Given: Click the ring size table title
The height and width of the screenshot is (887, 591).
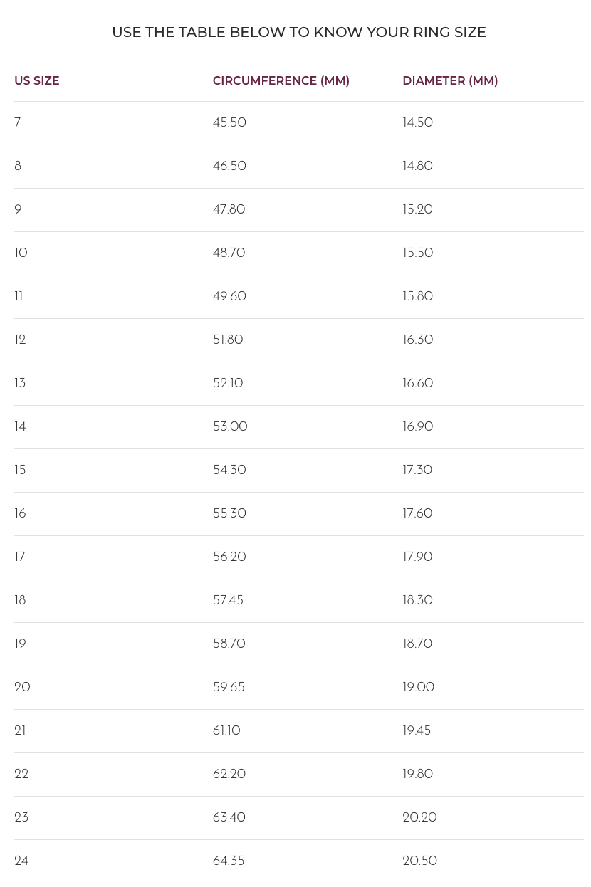Looking at the screenshot, I should (299, 33).
